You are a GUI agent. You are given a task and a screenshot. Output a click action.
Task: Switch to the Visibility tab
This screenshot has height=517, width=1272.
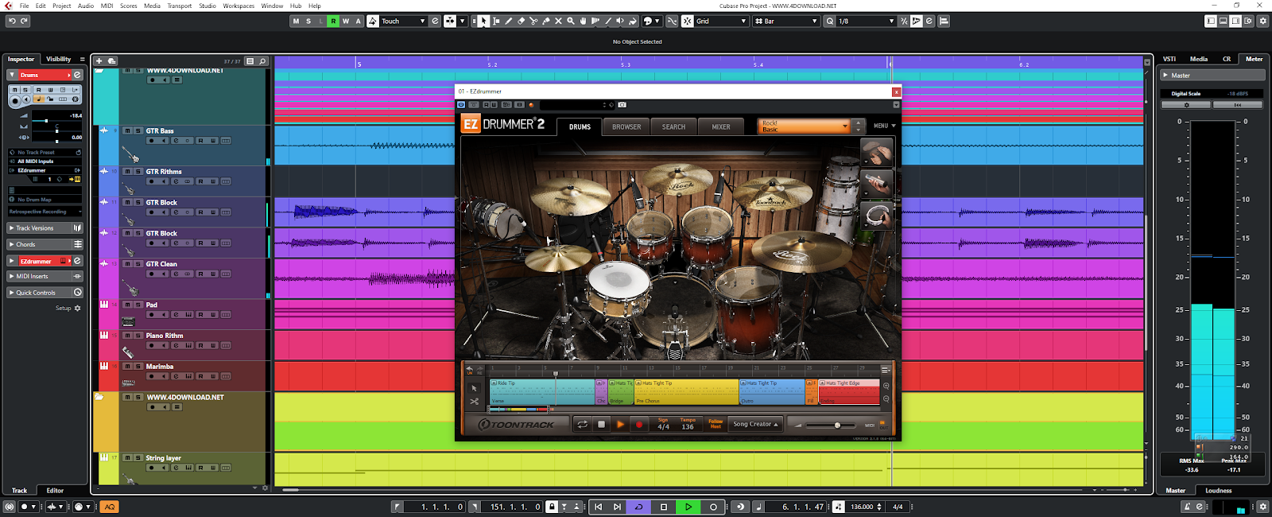[x=58, y=59]
